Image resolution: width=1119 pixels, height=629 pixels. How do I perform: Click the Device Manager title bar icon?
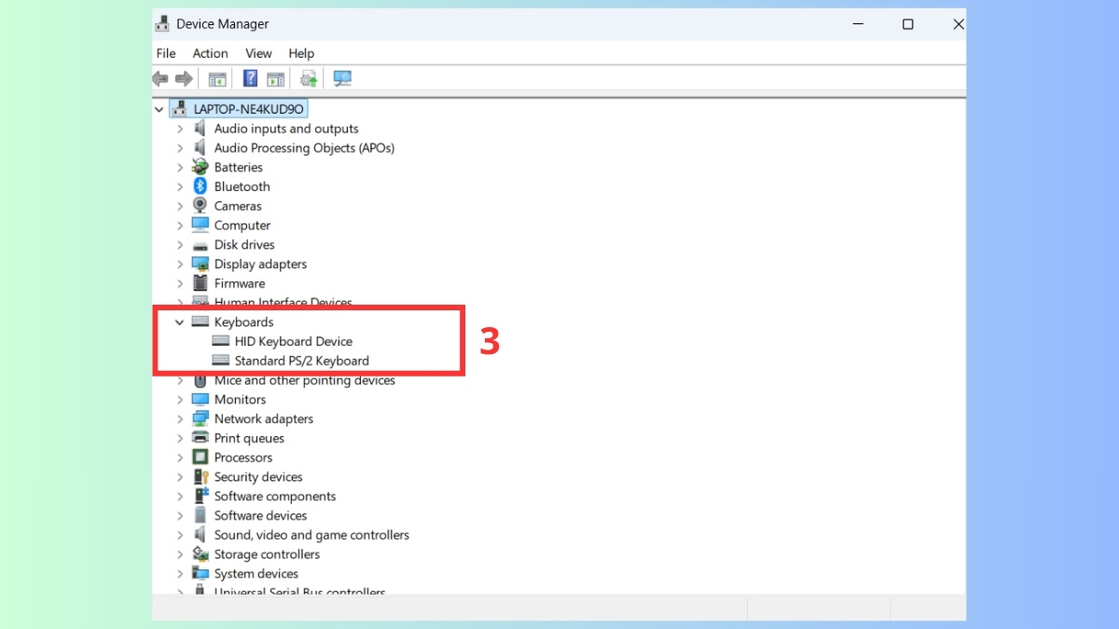pos(162,24)
